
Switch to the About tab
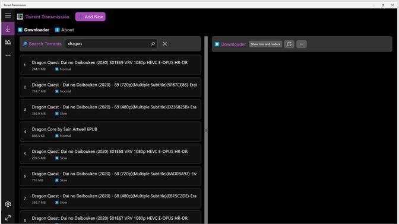click(x=65, y=30)
